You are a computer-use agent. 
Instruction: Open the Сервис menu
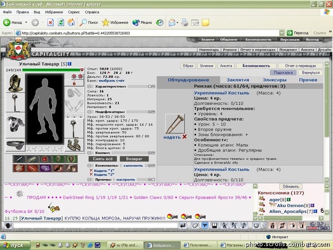(74, 12)
